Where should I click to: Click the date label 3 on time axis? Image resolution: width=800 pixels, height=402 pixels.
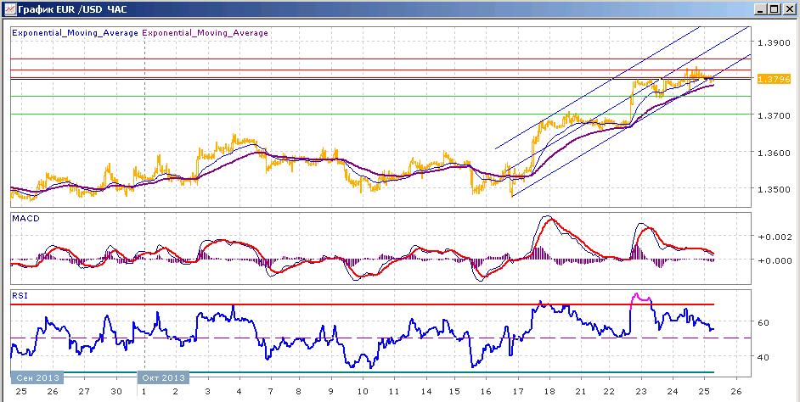[x=207, y=392]
